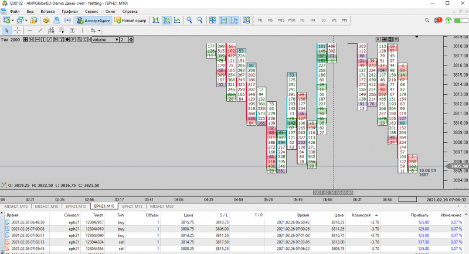Zoom in on the chart
The height and width of the screenshot is (254, 469).
pos(189,20)
